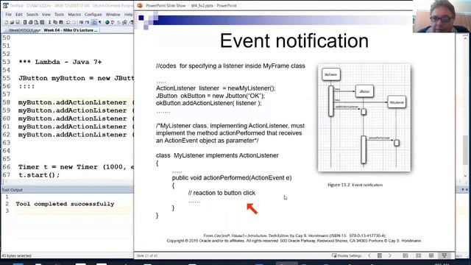Click the see-all-slides icon between the chevrons

tap(380, 255)
